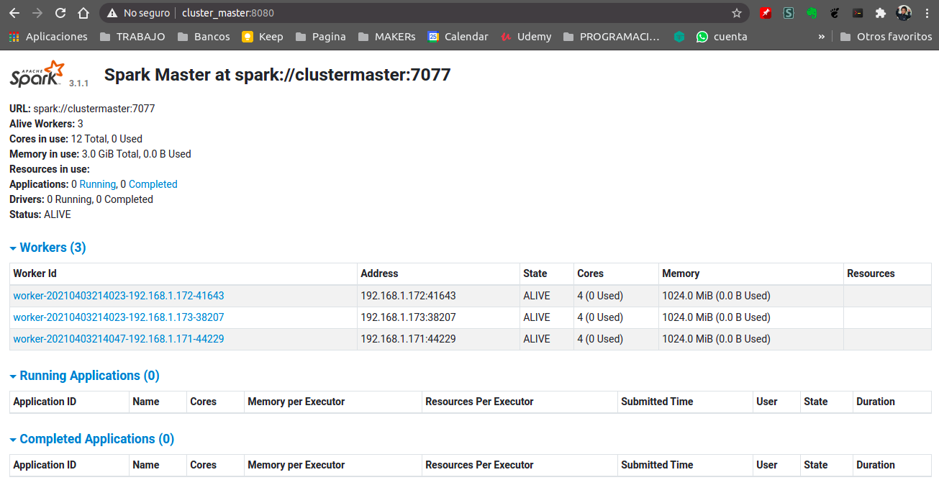The image size is (939, 498).
Task: Reload the Spark Master page
Action: click(x=60, y=13)
